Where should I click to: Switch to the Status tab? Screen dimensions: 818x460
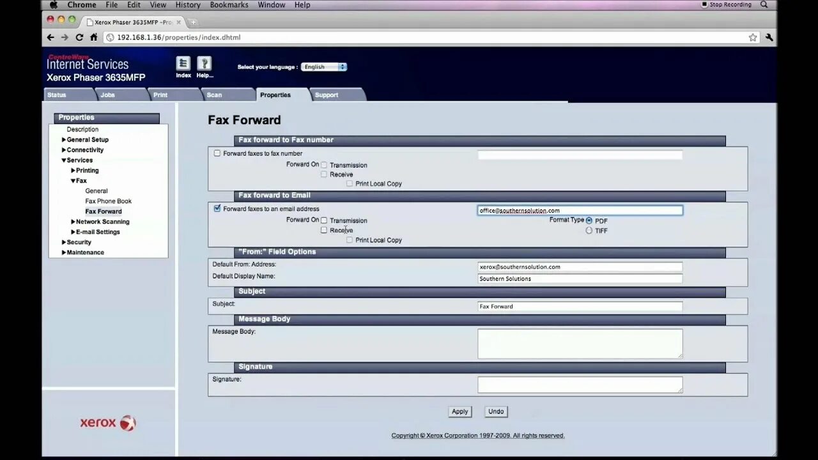pyautogui.click(x=68, y=95)
